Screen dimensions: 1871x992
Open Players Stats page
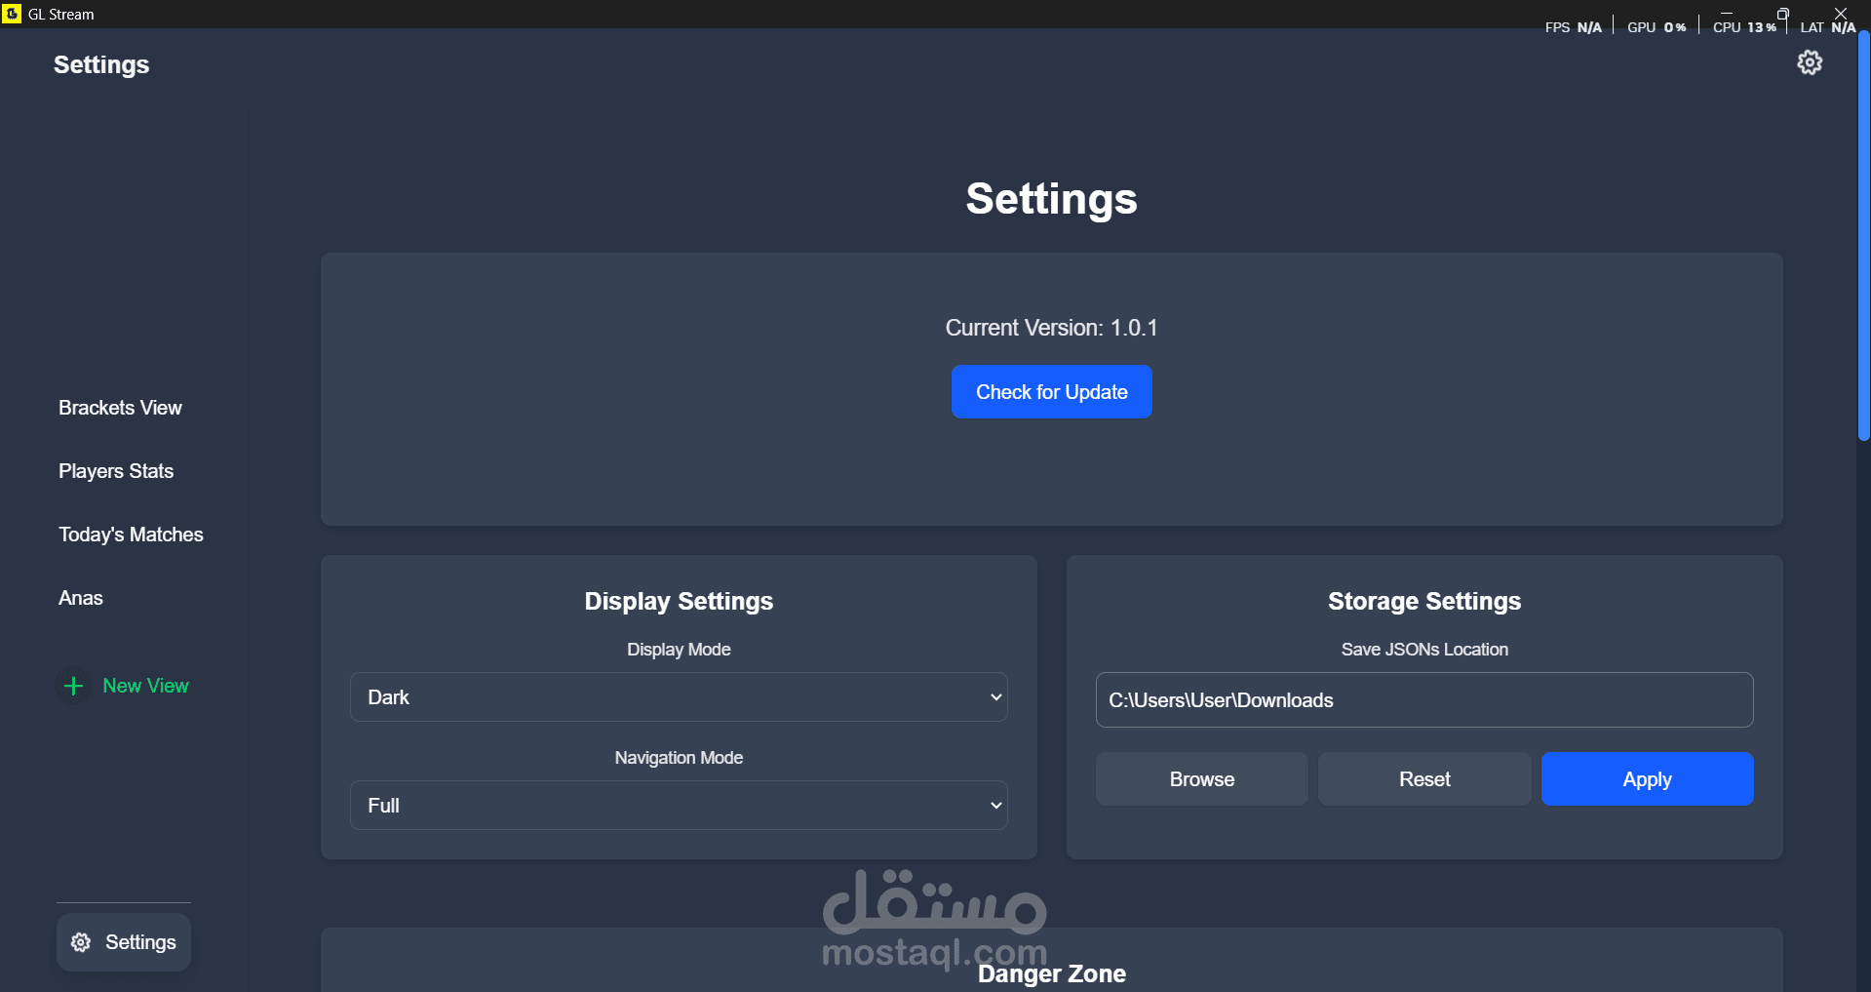point(116,471)
